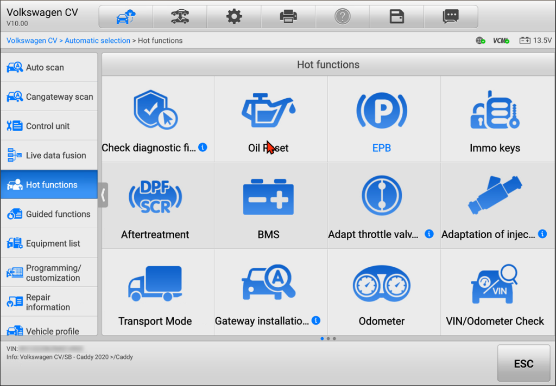Open Programming/customization sidebar item
556x386 pixels.
(x=49, y=273)
